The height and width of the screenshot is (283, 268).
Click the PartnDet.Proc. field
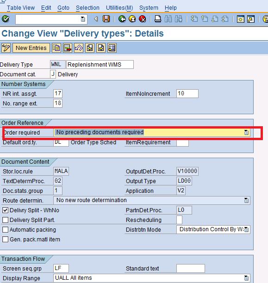[x=184, y=210]
